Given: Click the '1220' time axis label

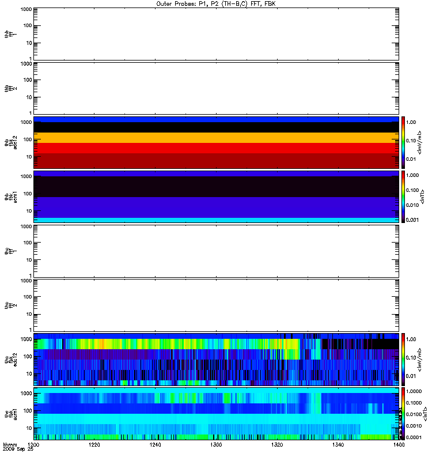Looking at the screenshot, I should coord(94,445).
